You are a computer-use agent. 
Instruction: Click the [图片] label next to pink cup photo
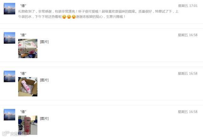pyautogui.click(x=44, y=118)
